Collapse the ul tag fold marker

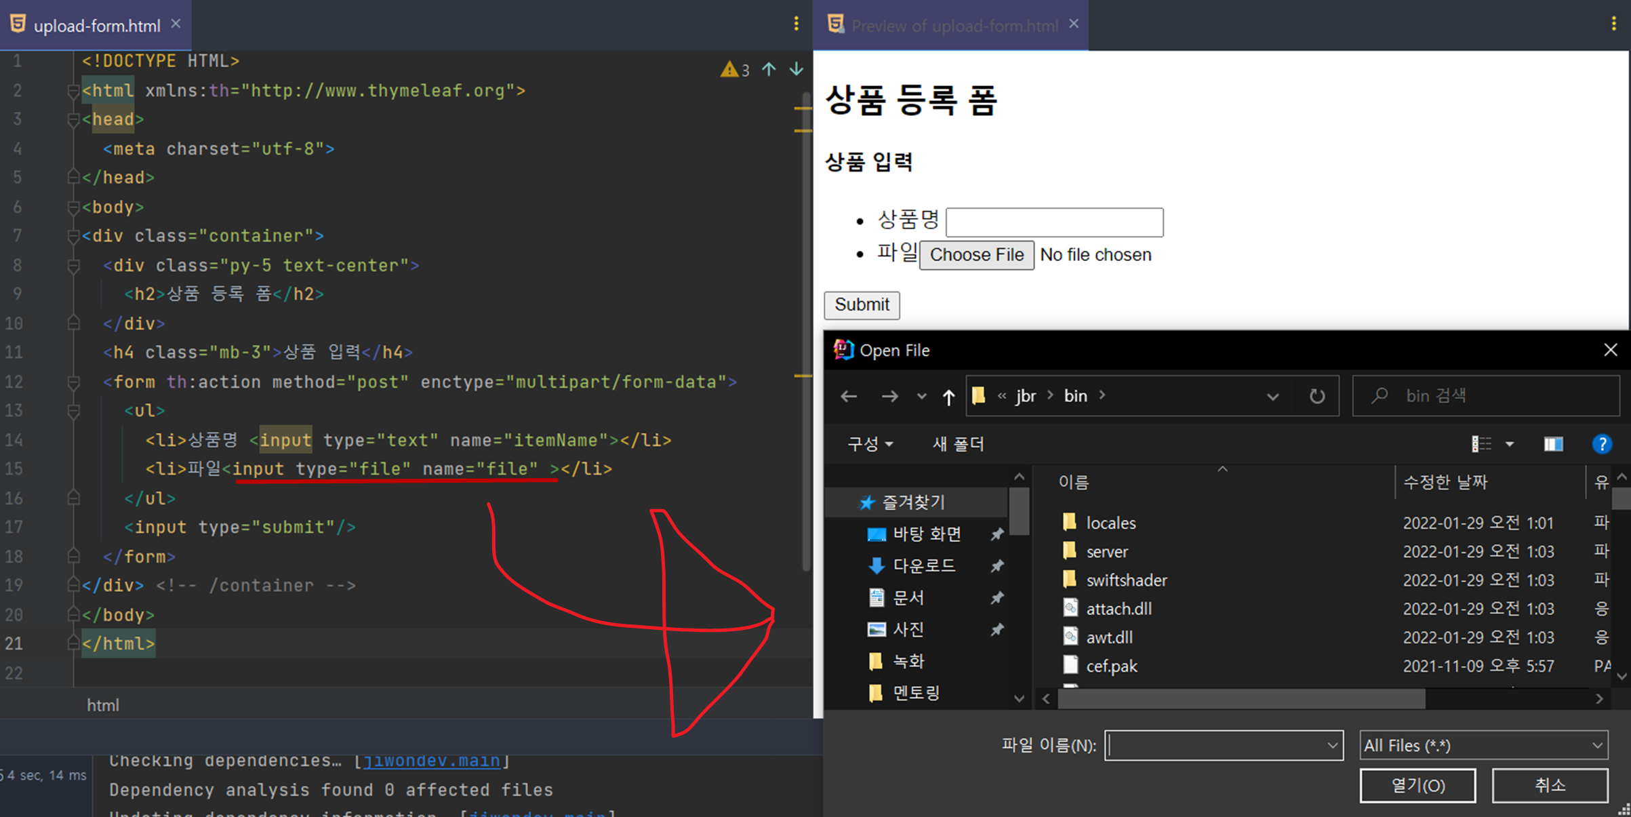(x=74, y=411)
